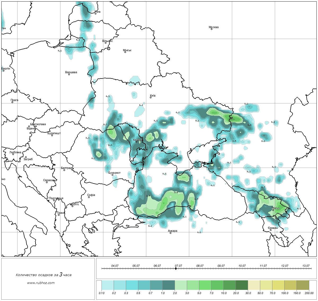The width and height of the screenshot is (318, 301).
Task: Select the Белград city point
Action: point(64,170)
